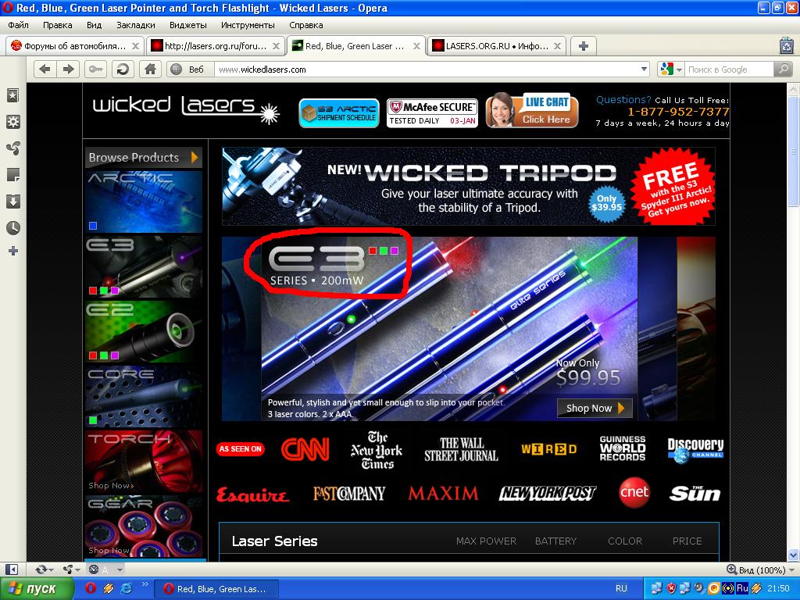
Task: Click the Opera Link sync icon
Action: [x=41, y=570]
